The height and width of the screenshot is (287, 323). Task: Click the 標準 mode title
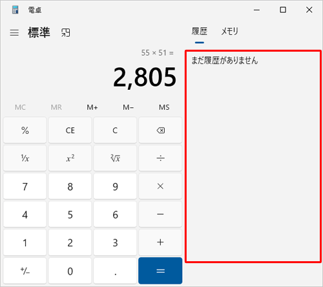click(39, 32)
